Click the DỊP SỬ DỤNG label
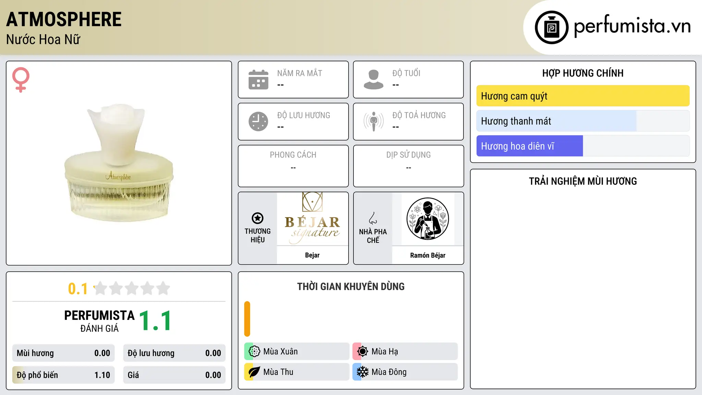The height and width of the screenshot is (395, 702). coord(409,155)
